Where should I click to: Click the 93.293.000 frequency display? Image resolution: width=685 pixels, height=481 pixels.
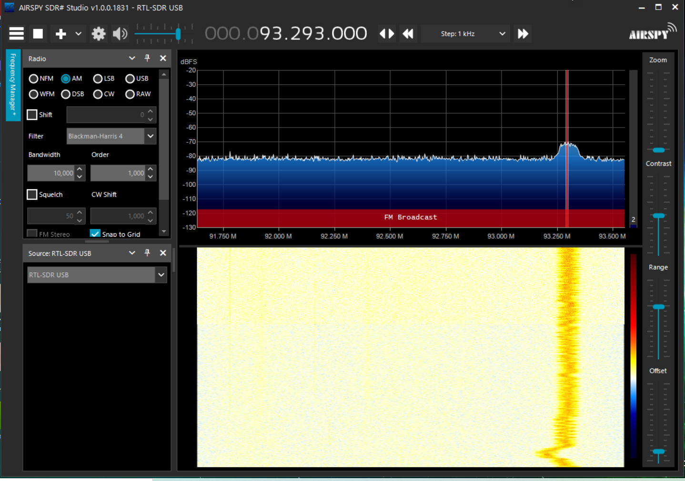pyautogui.click(x=286, y=34)
